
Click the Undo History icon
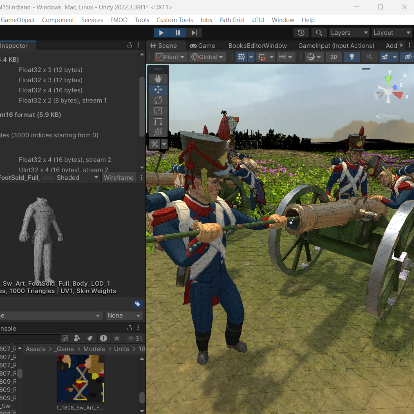[301, 33]
